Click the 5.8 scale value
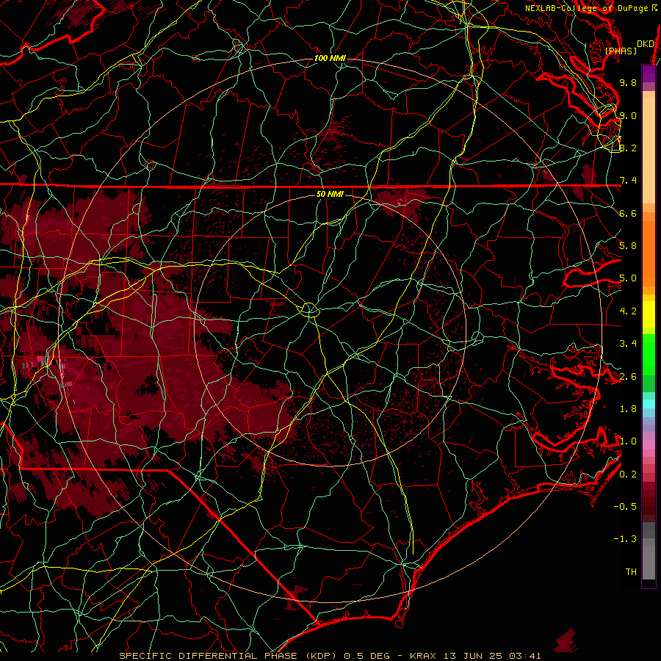 point(628,246)
